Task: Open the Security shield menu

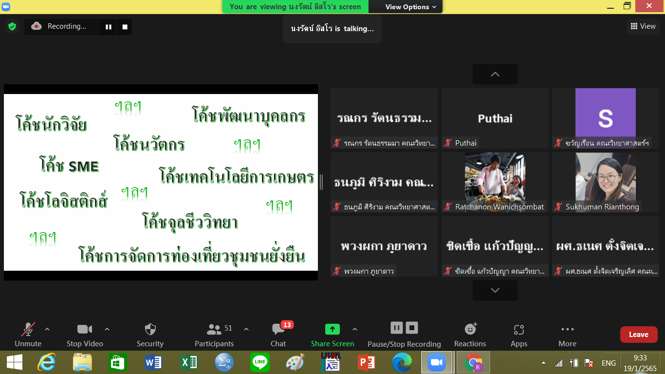Action: (x=150, y=335)
